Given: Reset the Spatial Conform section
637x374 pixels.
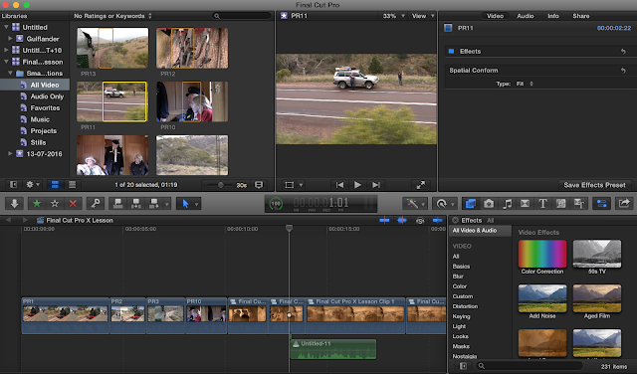Looking at the screenshot, I should [x=623, y=71].
